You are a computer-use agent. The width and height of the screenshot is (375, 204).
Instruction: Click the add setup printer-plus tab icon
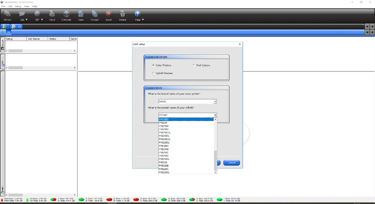pyautogui.click(x=4, y=27)
